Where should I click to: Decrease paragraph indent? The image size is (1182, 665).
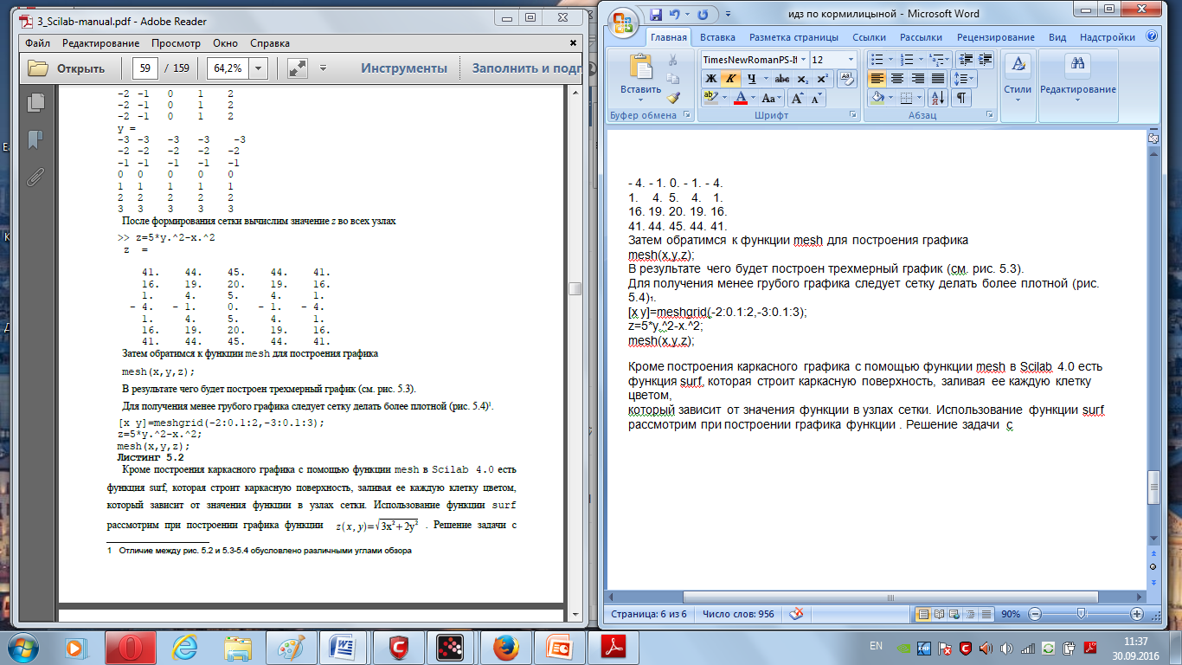pos(966,60)
